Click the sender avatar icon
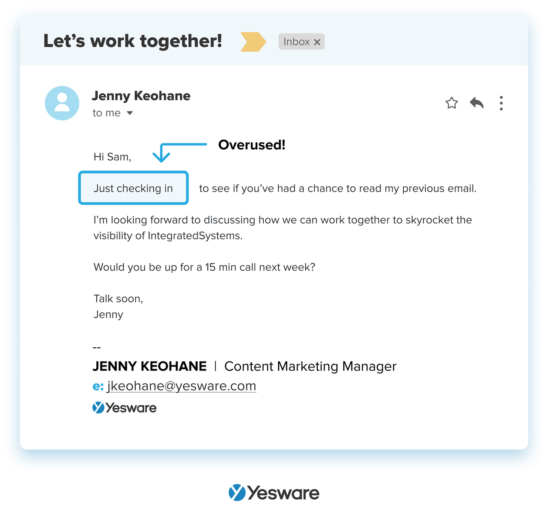This screenshot has width=548, height=528. pos(62,103)
